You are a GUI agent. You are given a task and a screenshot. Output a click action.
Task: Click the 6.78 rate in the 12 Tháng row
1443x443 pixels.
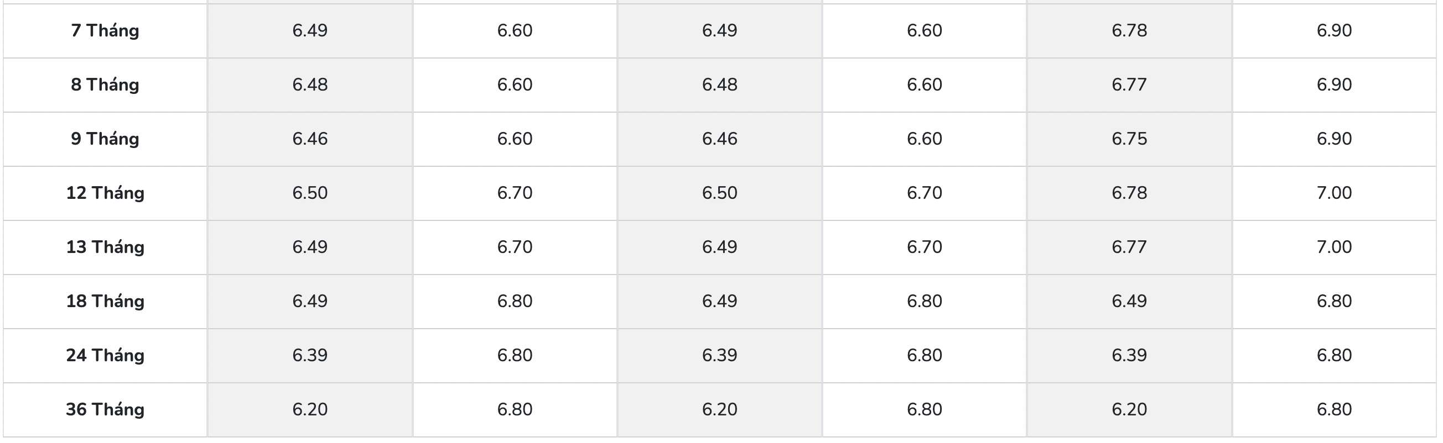[1129, 193]
